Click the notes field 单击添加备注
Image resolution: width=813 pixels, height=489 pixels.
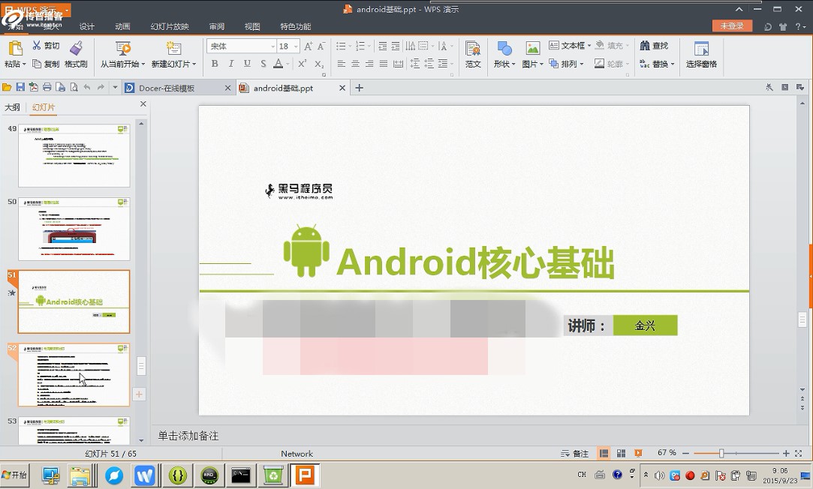click(x=188, y=436)
